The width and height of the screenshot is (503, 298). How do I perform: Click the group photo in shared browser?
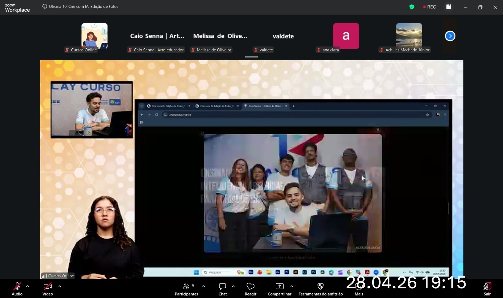click(293, 193)
